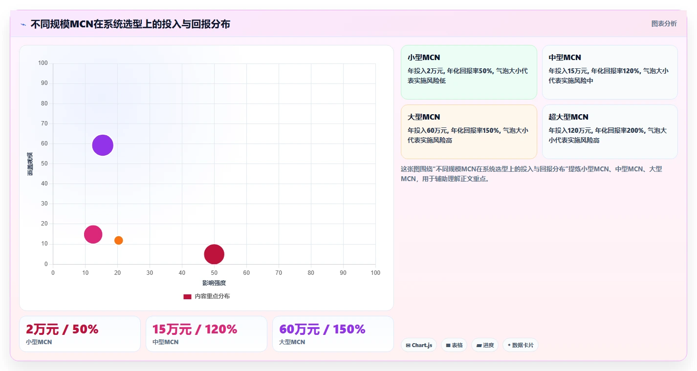Click the icon inside the 进度 chip
Image resolution: width=697 pixels, height=371 pixels.
pos(479,345)
